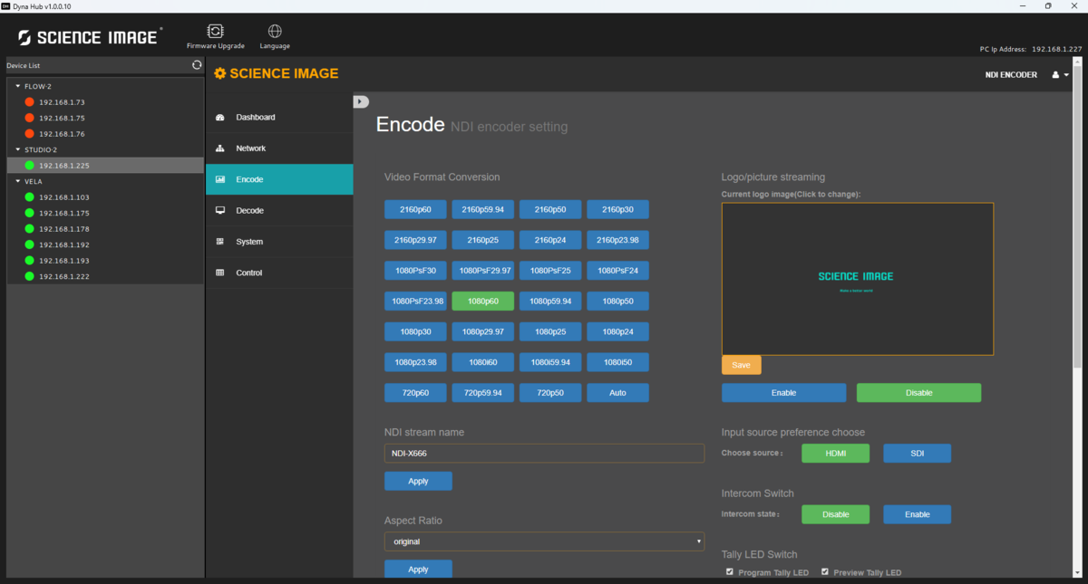The image size is (1088, 584).
Task: Click the Dashboard gauge icon
Action: [x=220, y=118]
